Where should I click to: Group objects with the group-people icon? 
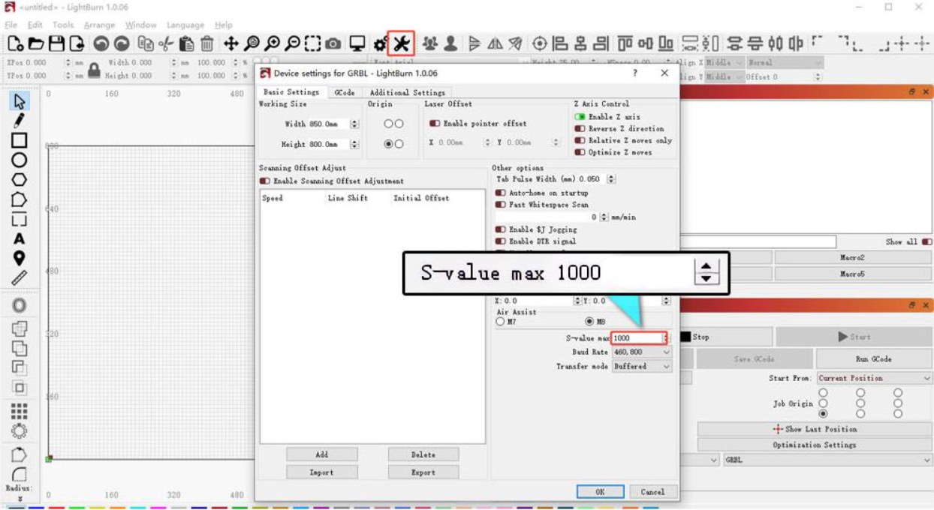pyautogui.click(x=430, y=43)
